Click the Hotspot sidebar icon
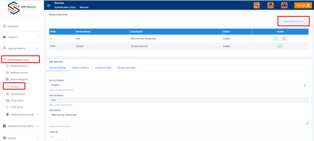314x141 pixels. click(5, 138)
